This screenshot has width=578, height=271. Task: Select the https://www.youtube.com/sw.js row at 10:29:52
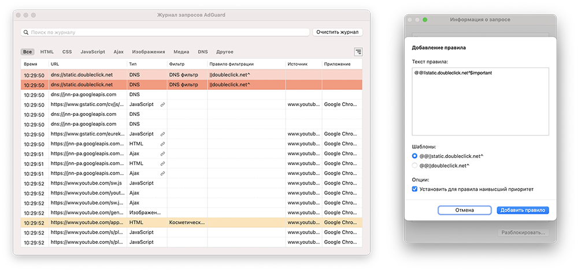pyautogui.click(x=192, y=183)
